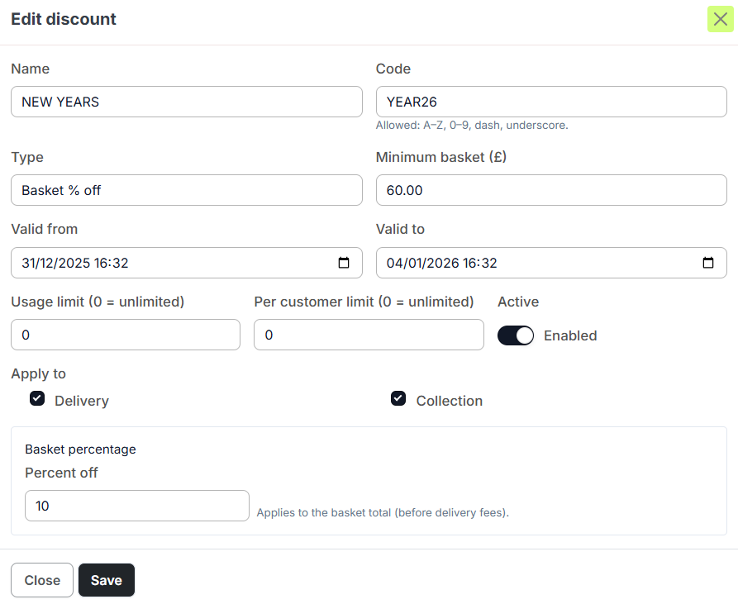This screenshot has width=738, height=604.
Task: Focus the Name input field
Action: 187,102
